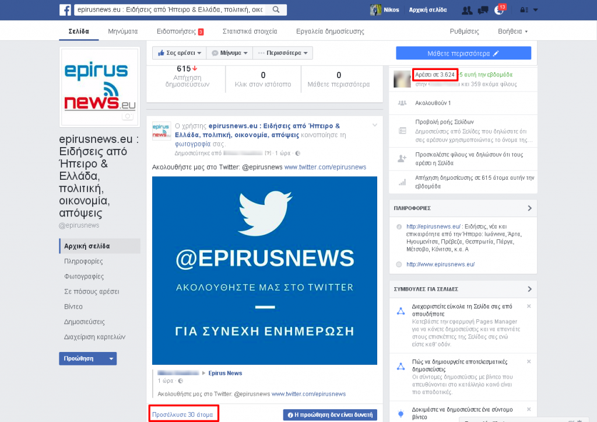Click Αρέσει σε 3.624 likes count

pos(435,75)
